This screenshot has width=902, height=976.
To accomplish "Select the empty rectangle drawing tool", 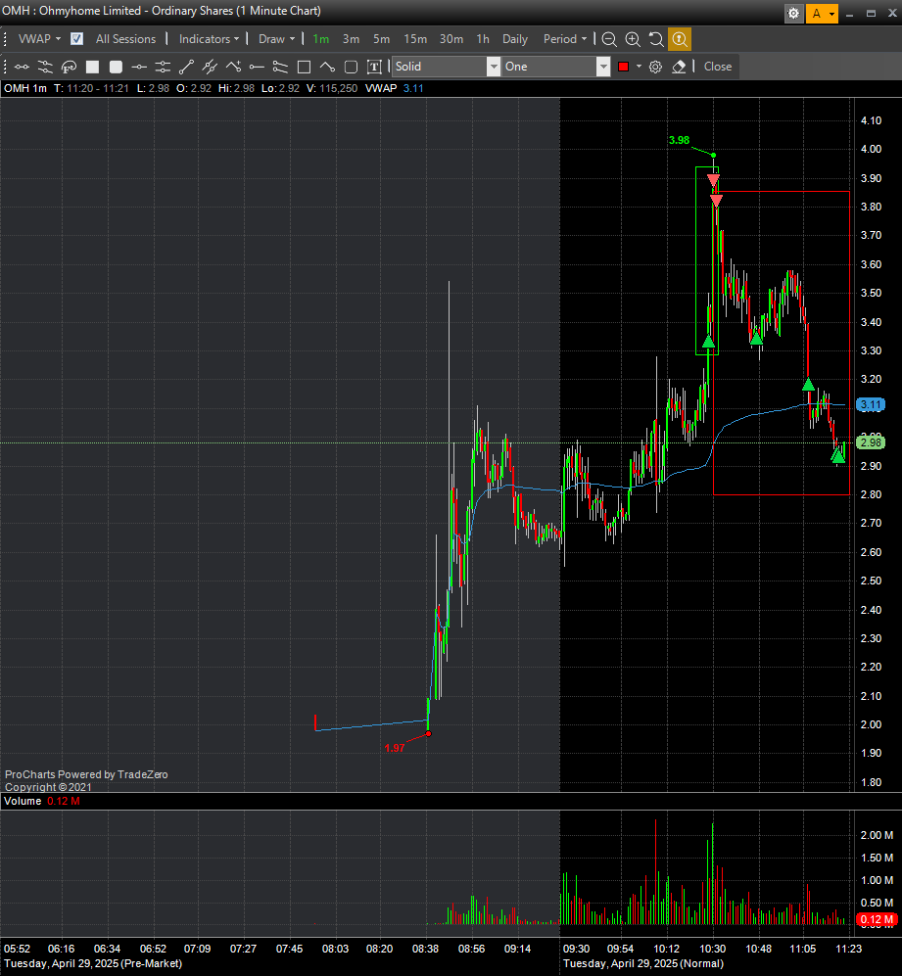I will pos(304,67).
